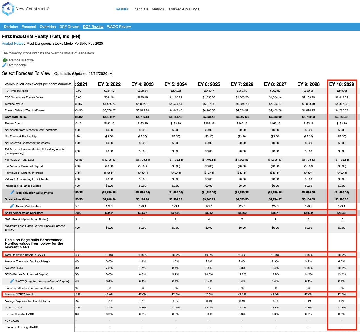Screen dimensions: 360x332
Task: Click the green check 'Override is active' icon
Action: [5, 60]
